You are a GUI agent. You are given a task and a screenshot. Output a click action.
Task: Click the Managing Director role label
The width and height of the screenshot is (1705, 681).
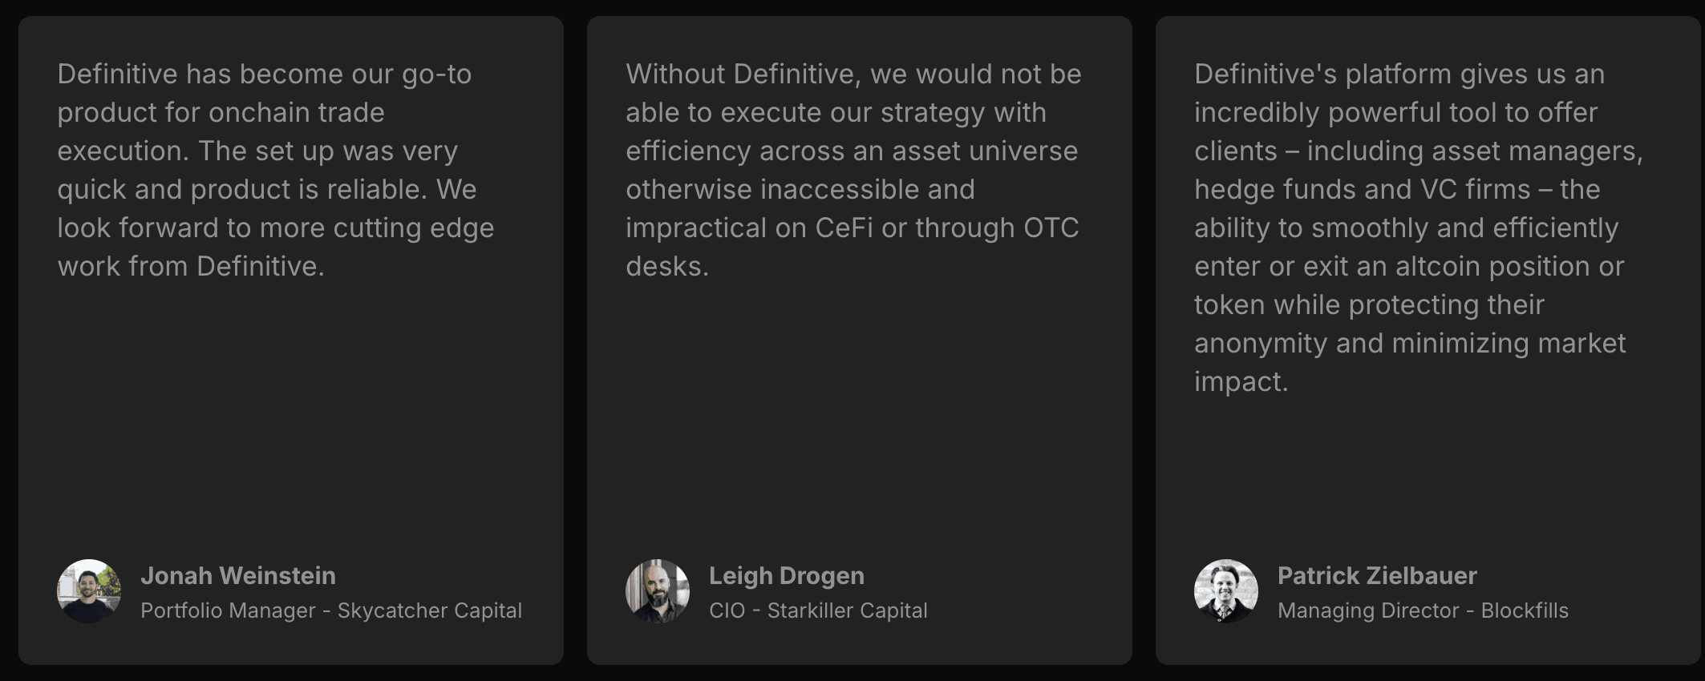[x=1367, y=610]
